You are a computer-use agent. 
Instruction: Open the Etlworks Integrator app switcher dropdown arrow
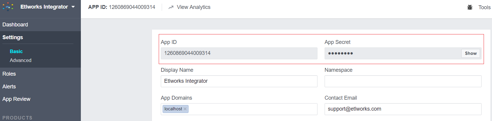tap(73, 7)
